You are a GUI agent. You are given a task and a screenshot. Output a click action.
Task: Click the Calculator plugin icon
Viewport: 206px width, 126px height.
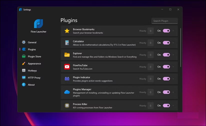click(67, 43)
